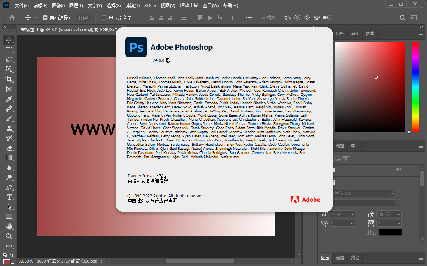Select the Eyedropper tool
The height and width of the screenshot is (266, 427).
[9, 99]
